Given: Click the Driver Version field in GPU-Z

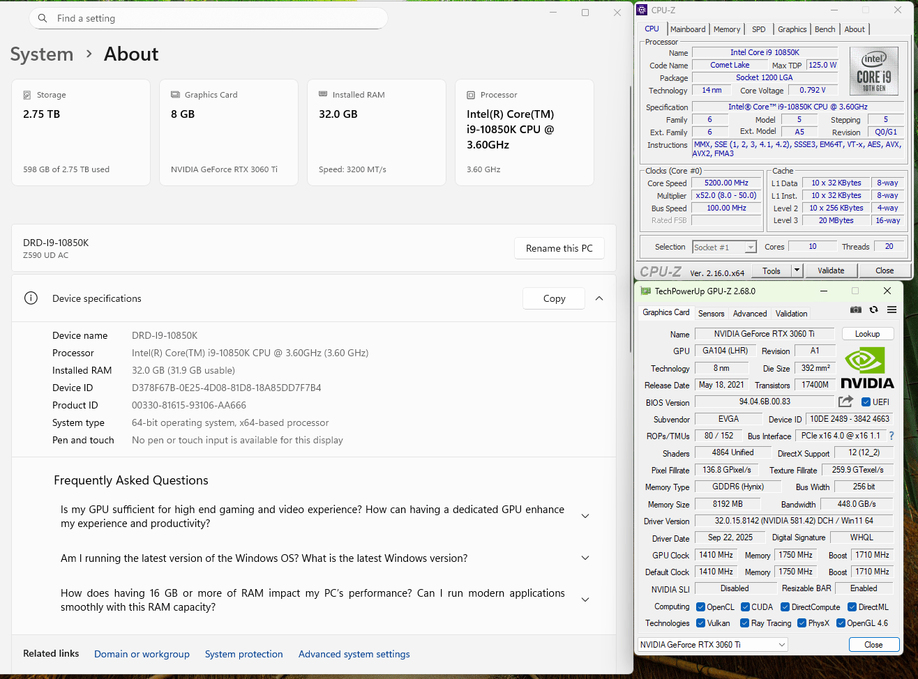Looking at the screenshot, I should 794,521.
